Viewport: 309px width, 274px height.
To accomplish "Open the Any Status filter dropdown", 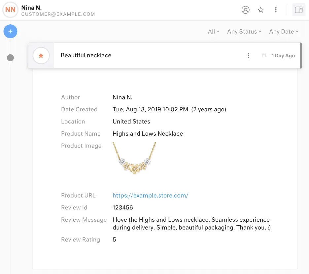I will pos(244,32).
